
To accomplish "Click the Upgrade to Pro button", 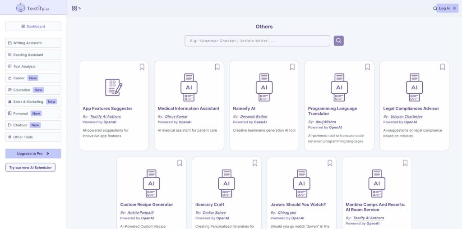I will pos(33,154).
